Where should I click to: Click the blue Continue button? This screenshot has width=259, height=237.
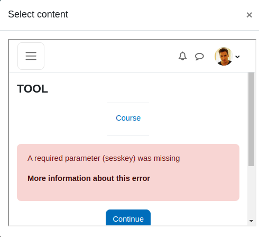pyautogui.click(x=128, y=217)
